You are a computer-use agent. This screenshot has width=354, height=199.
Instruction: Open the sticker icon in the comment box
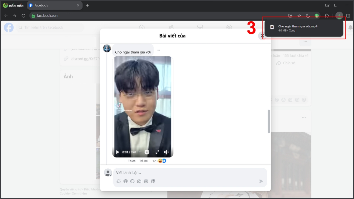click(153, 181)
